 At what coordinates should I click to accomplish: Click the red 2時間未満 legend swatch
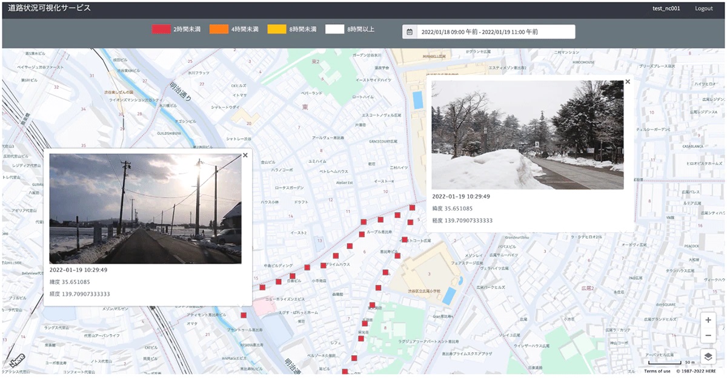click(x=161, y=29)
